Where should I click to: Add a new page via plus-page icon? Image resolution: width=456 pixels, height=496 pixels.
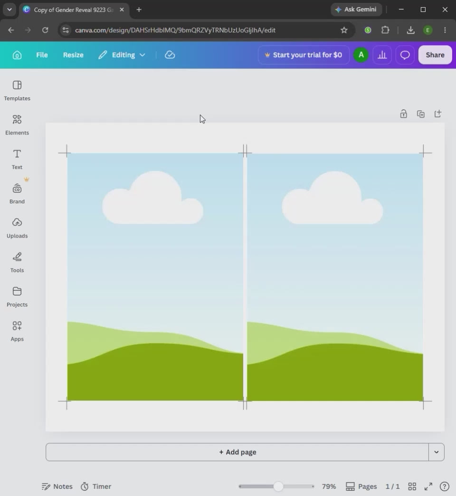(438, 114)
